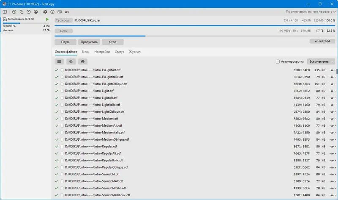This screenshot has width=338, height=200.
Task: Click the green play arrow in the task panel
Action: [47, 19]
